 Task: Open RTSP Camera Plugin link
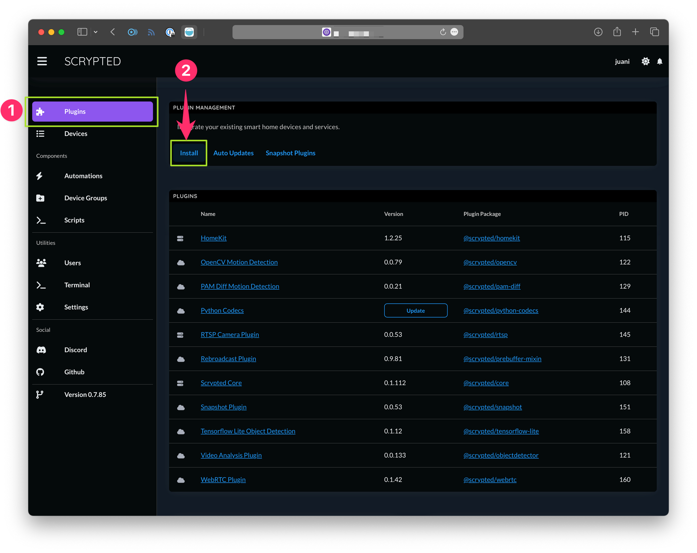pyautogui.click(x=230, y=335)
